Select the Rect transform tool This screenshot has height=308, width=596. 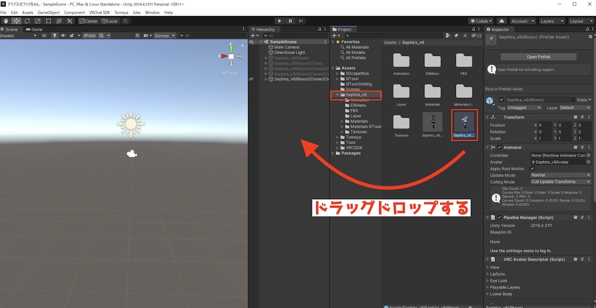[x=48, y=21]
